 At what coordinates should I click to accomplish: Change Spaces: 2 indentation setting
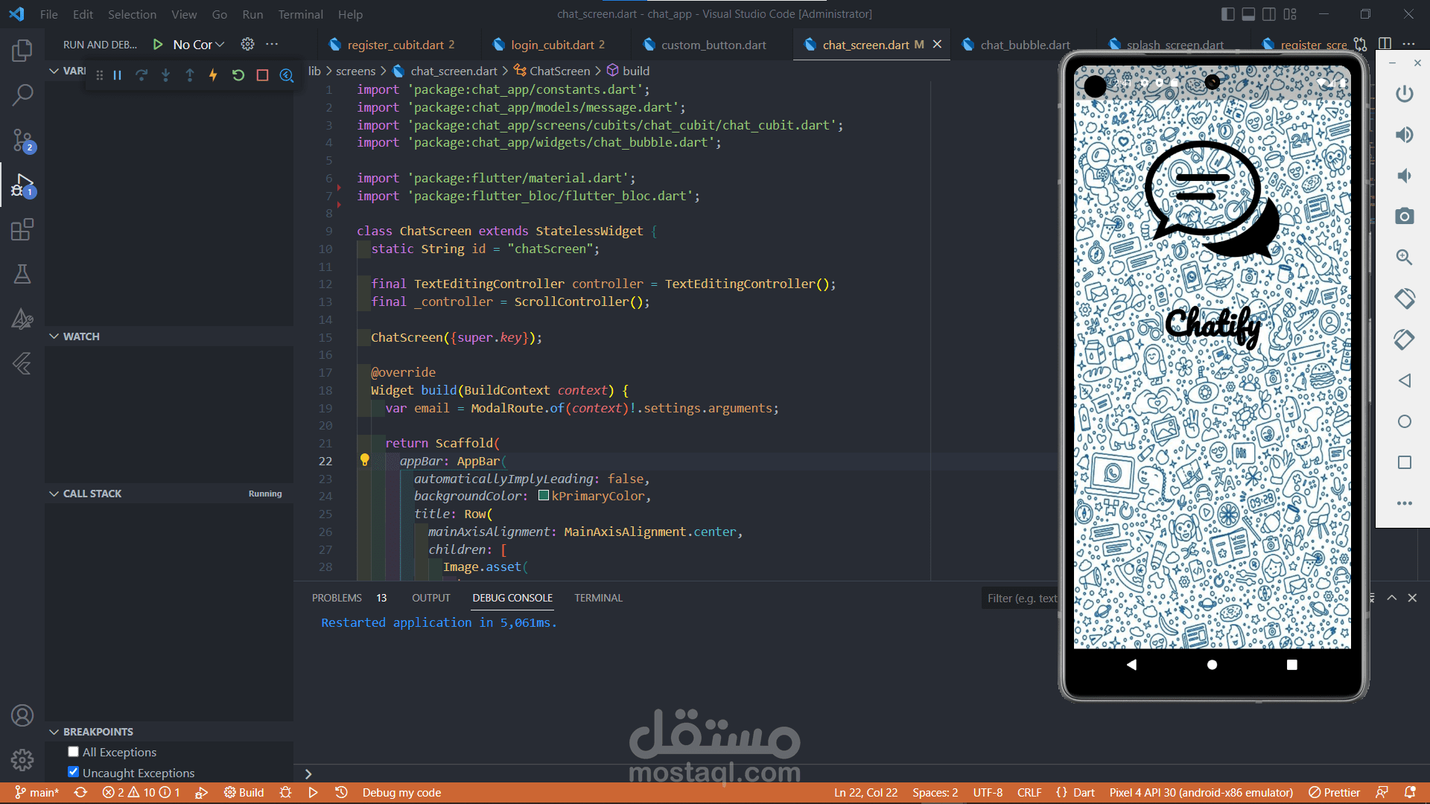pyautogui.click(x=935, y=793)
